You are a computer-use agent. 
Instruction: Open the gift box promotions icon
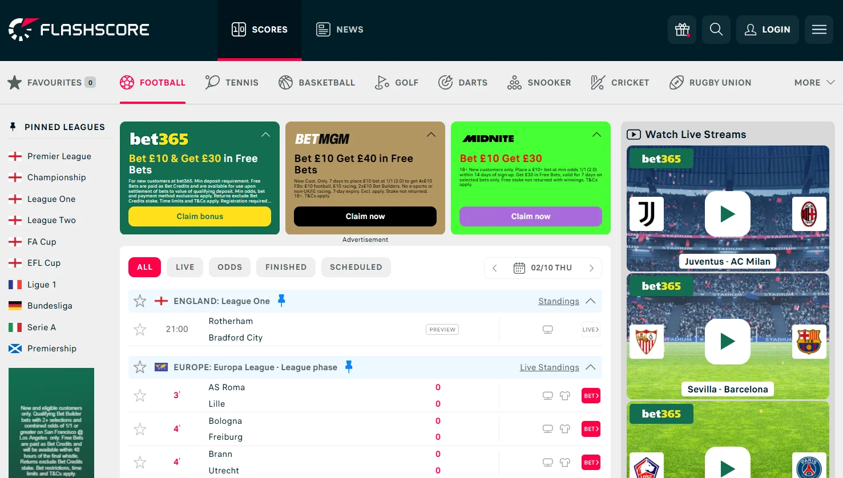coord(682,30)
